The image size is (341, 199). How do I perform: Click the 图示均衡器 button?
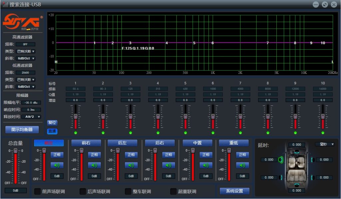coord(22,130)
